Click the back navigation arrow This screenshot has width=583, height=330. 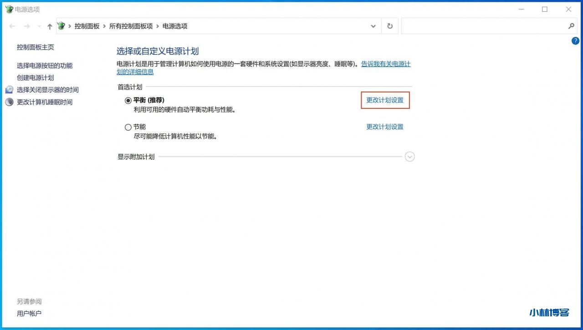pyautogui.click(x=12, y=26)
